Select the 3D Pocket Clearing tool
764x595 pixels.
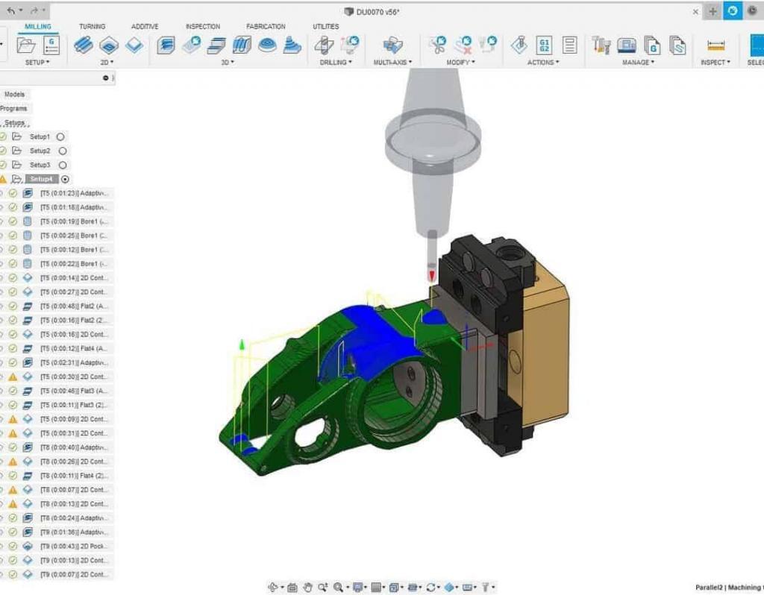click(192, 45)
